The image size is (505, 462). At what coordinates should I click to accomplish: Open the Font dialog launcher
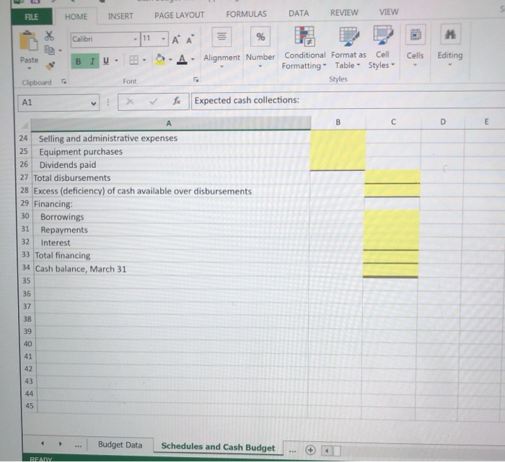pyautogui.click(x=196, y=79)
